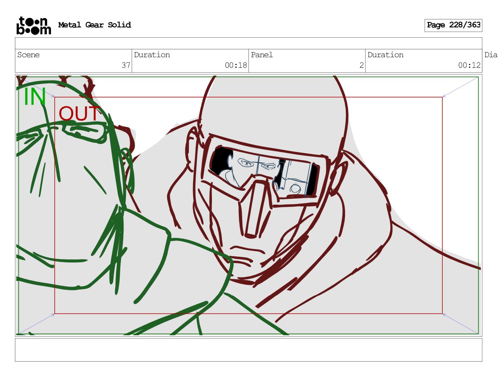This screenshot has height=384, width=498.
Task: Click the 'Page 228/363' page indicator
Action: pos(453,25)
